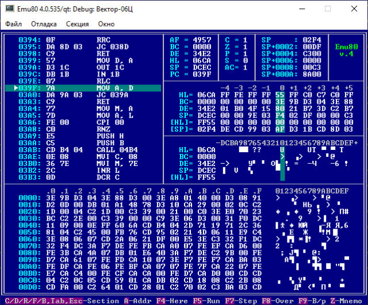
Task: Open the Файл menu
Action: 14,24
